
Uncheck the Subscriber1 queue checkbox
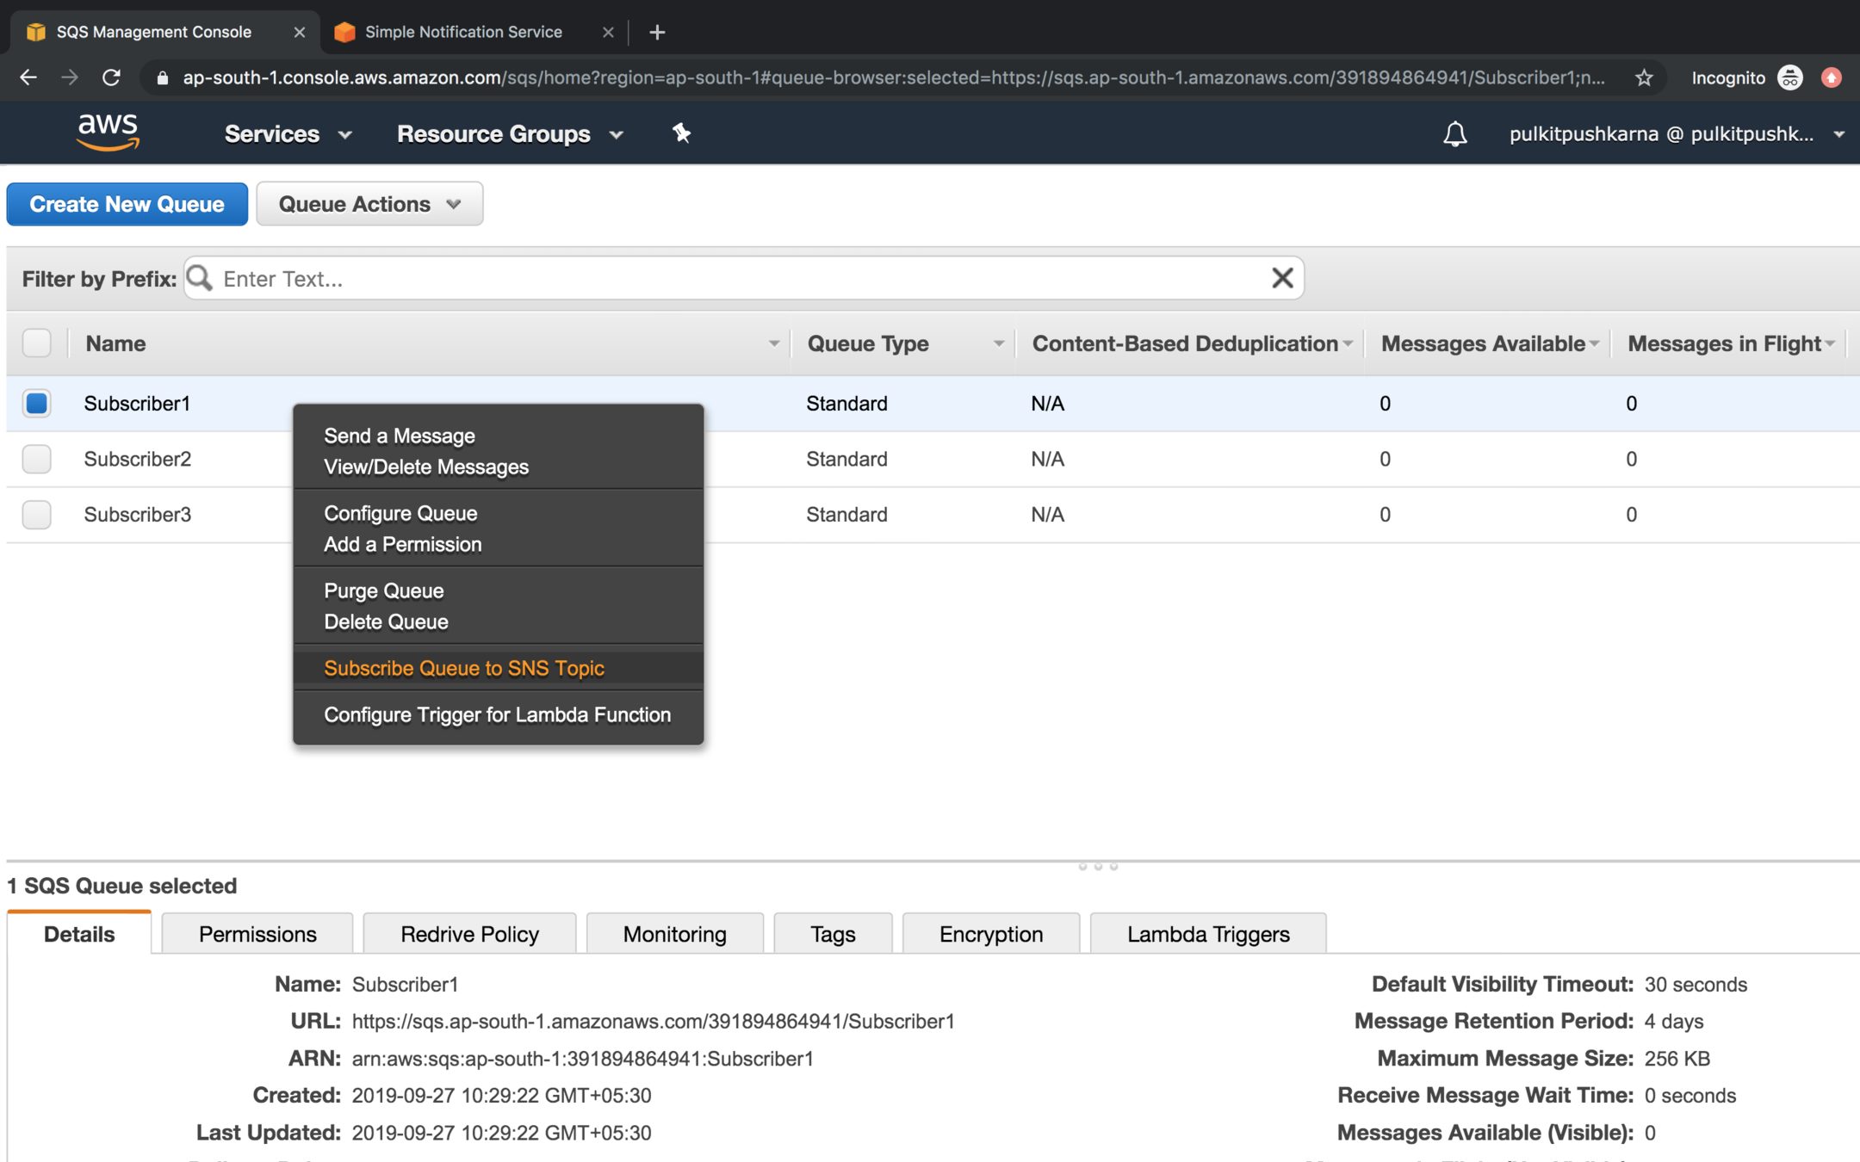(37, 403)
